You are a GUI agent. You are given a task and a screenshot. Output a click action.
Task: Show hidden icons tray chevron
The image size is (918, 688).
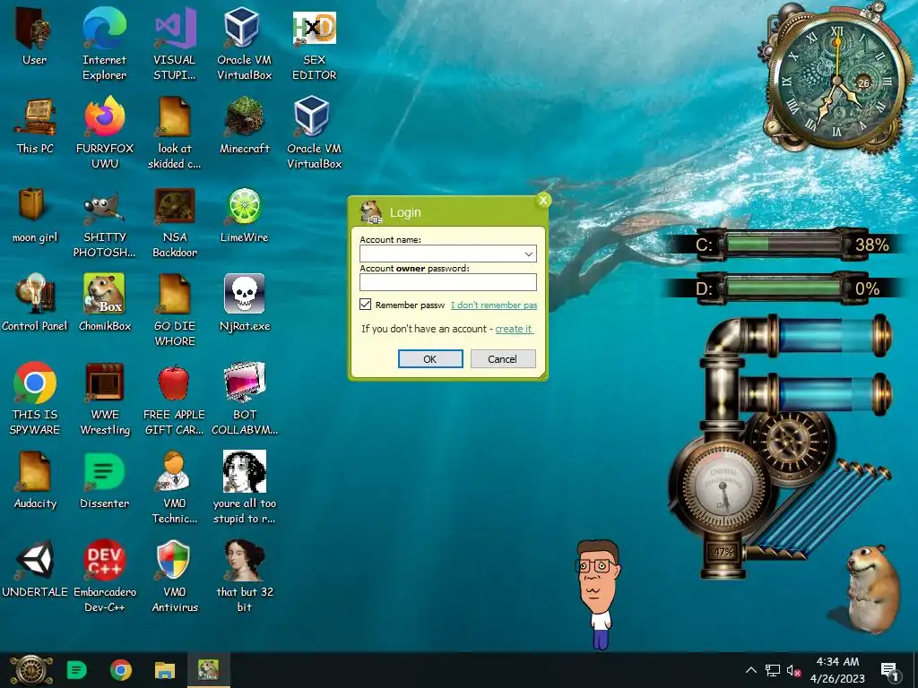[x=751, y=670]
